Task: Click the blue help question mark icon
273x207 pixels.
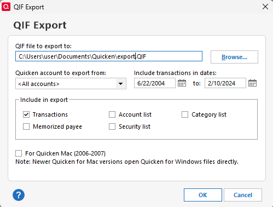Action: tap(19, 195)
